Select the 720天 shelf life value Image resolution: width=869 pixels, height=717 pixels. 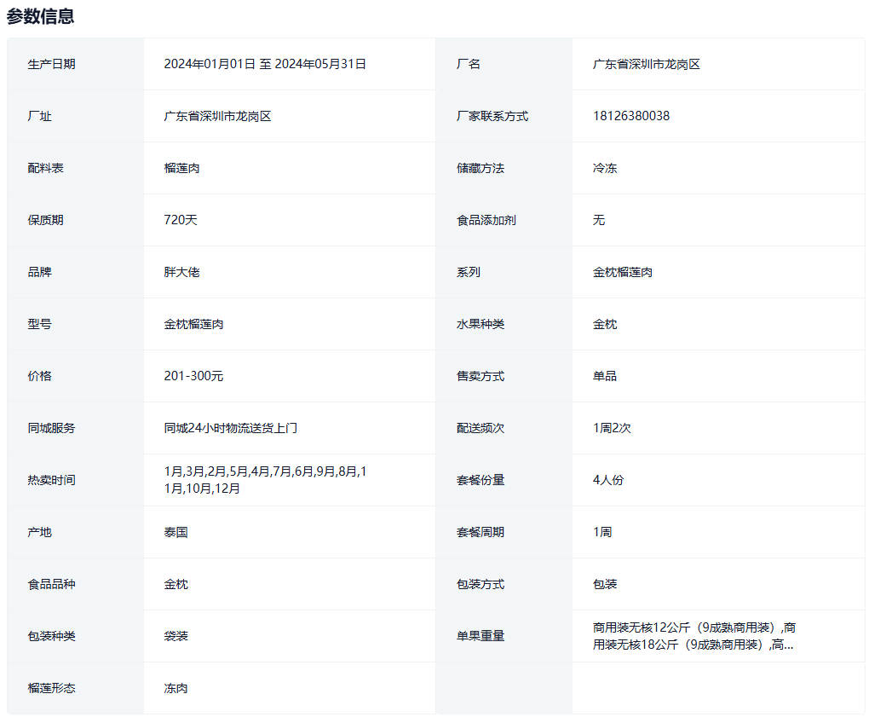pyautogui.click(x=180, y=220)
